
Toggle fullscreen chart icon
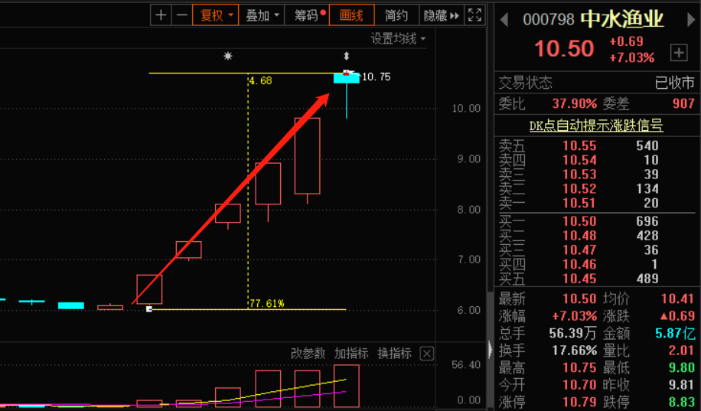(474, 15)
